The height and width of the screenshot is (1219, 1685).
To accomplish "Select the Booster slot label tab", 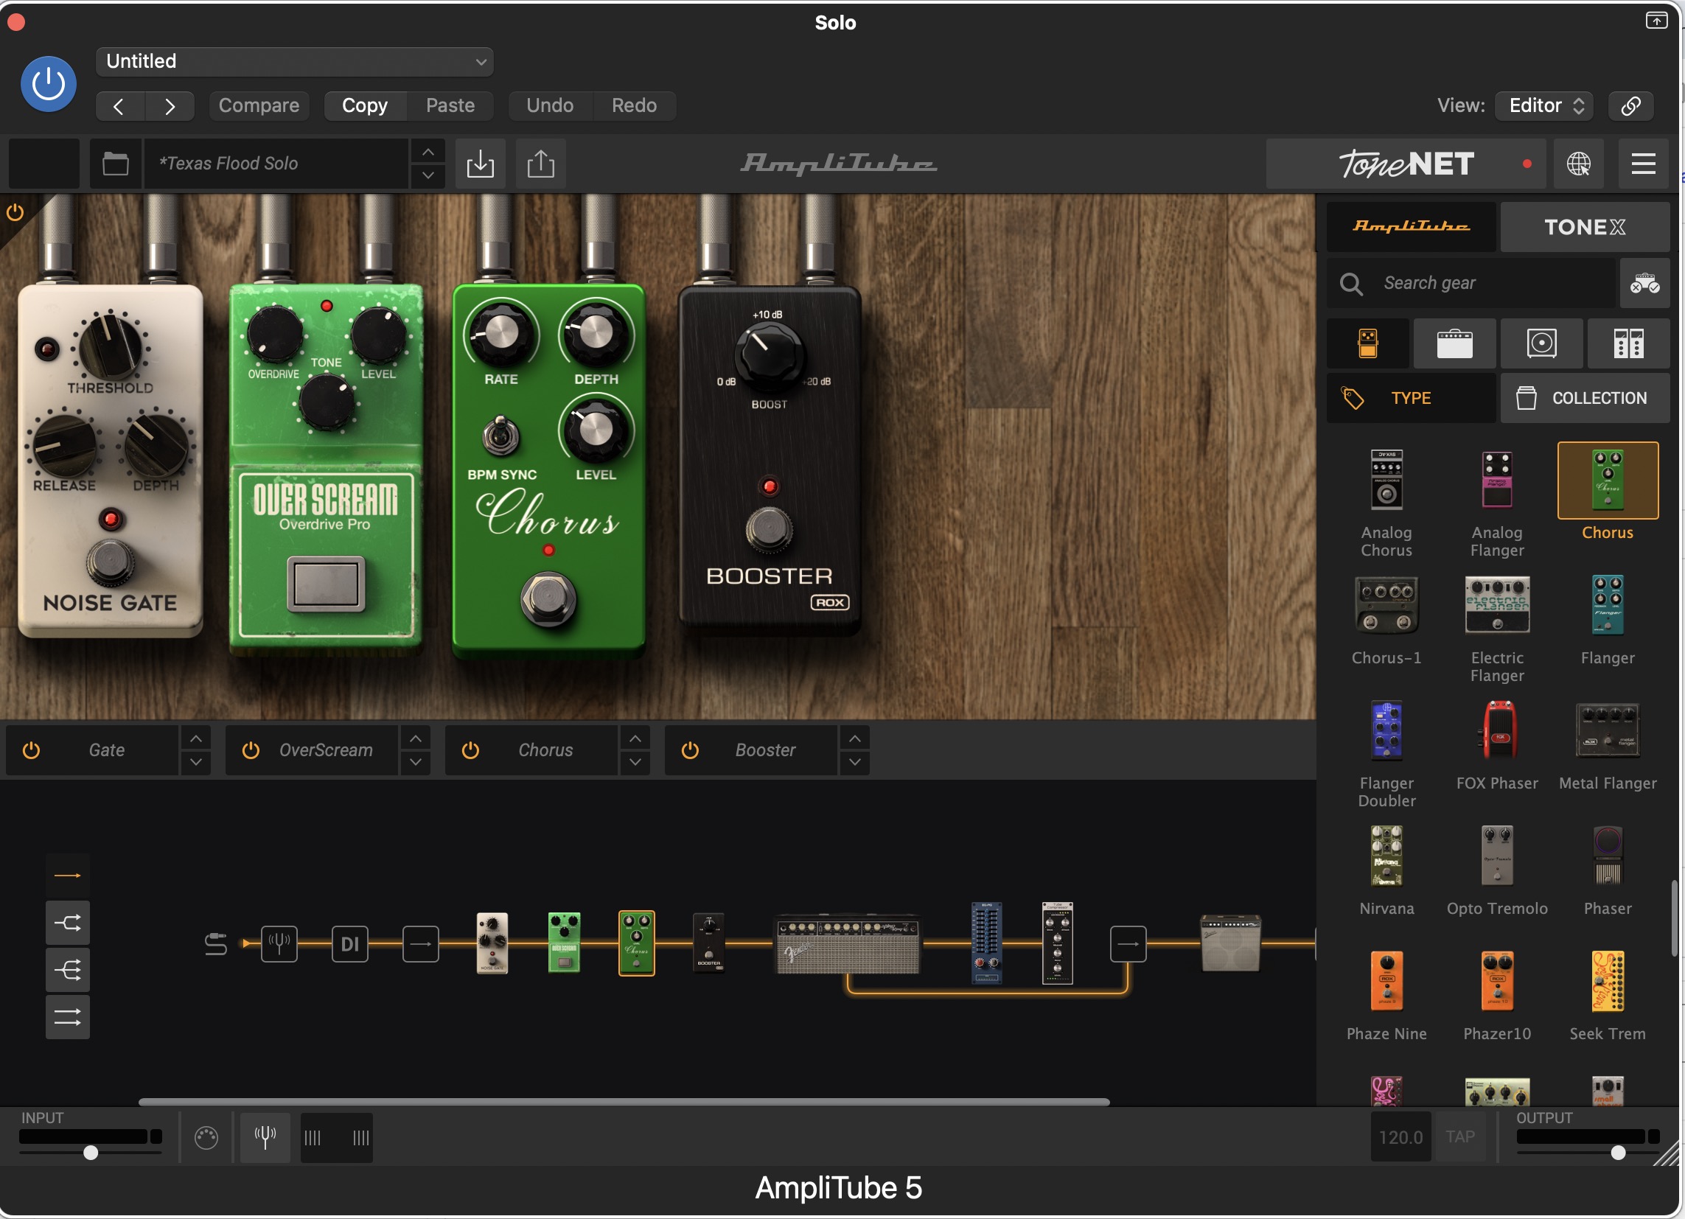I will point(765,750).
